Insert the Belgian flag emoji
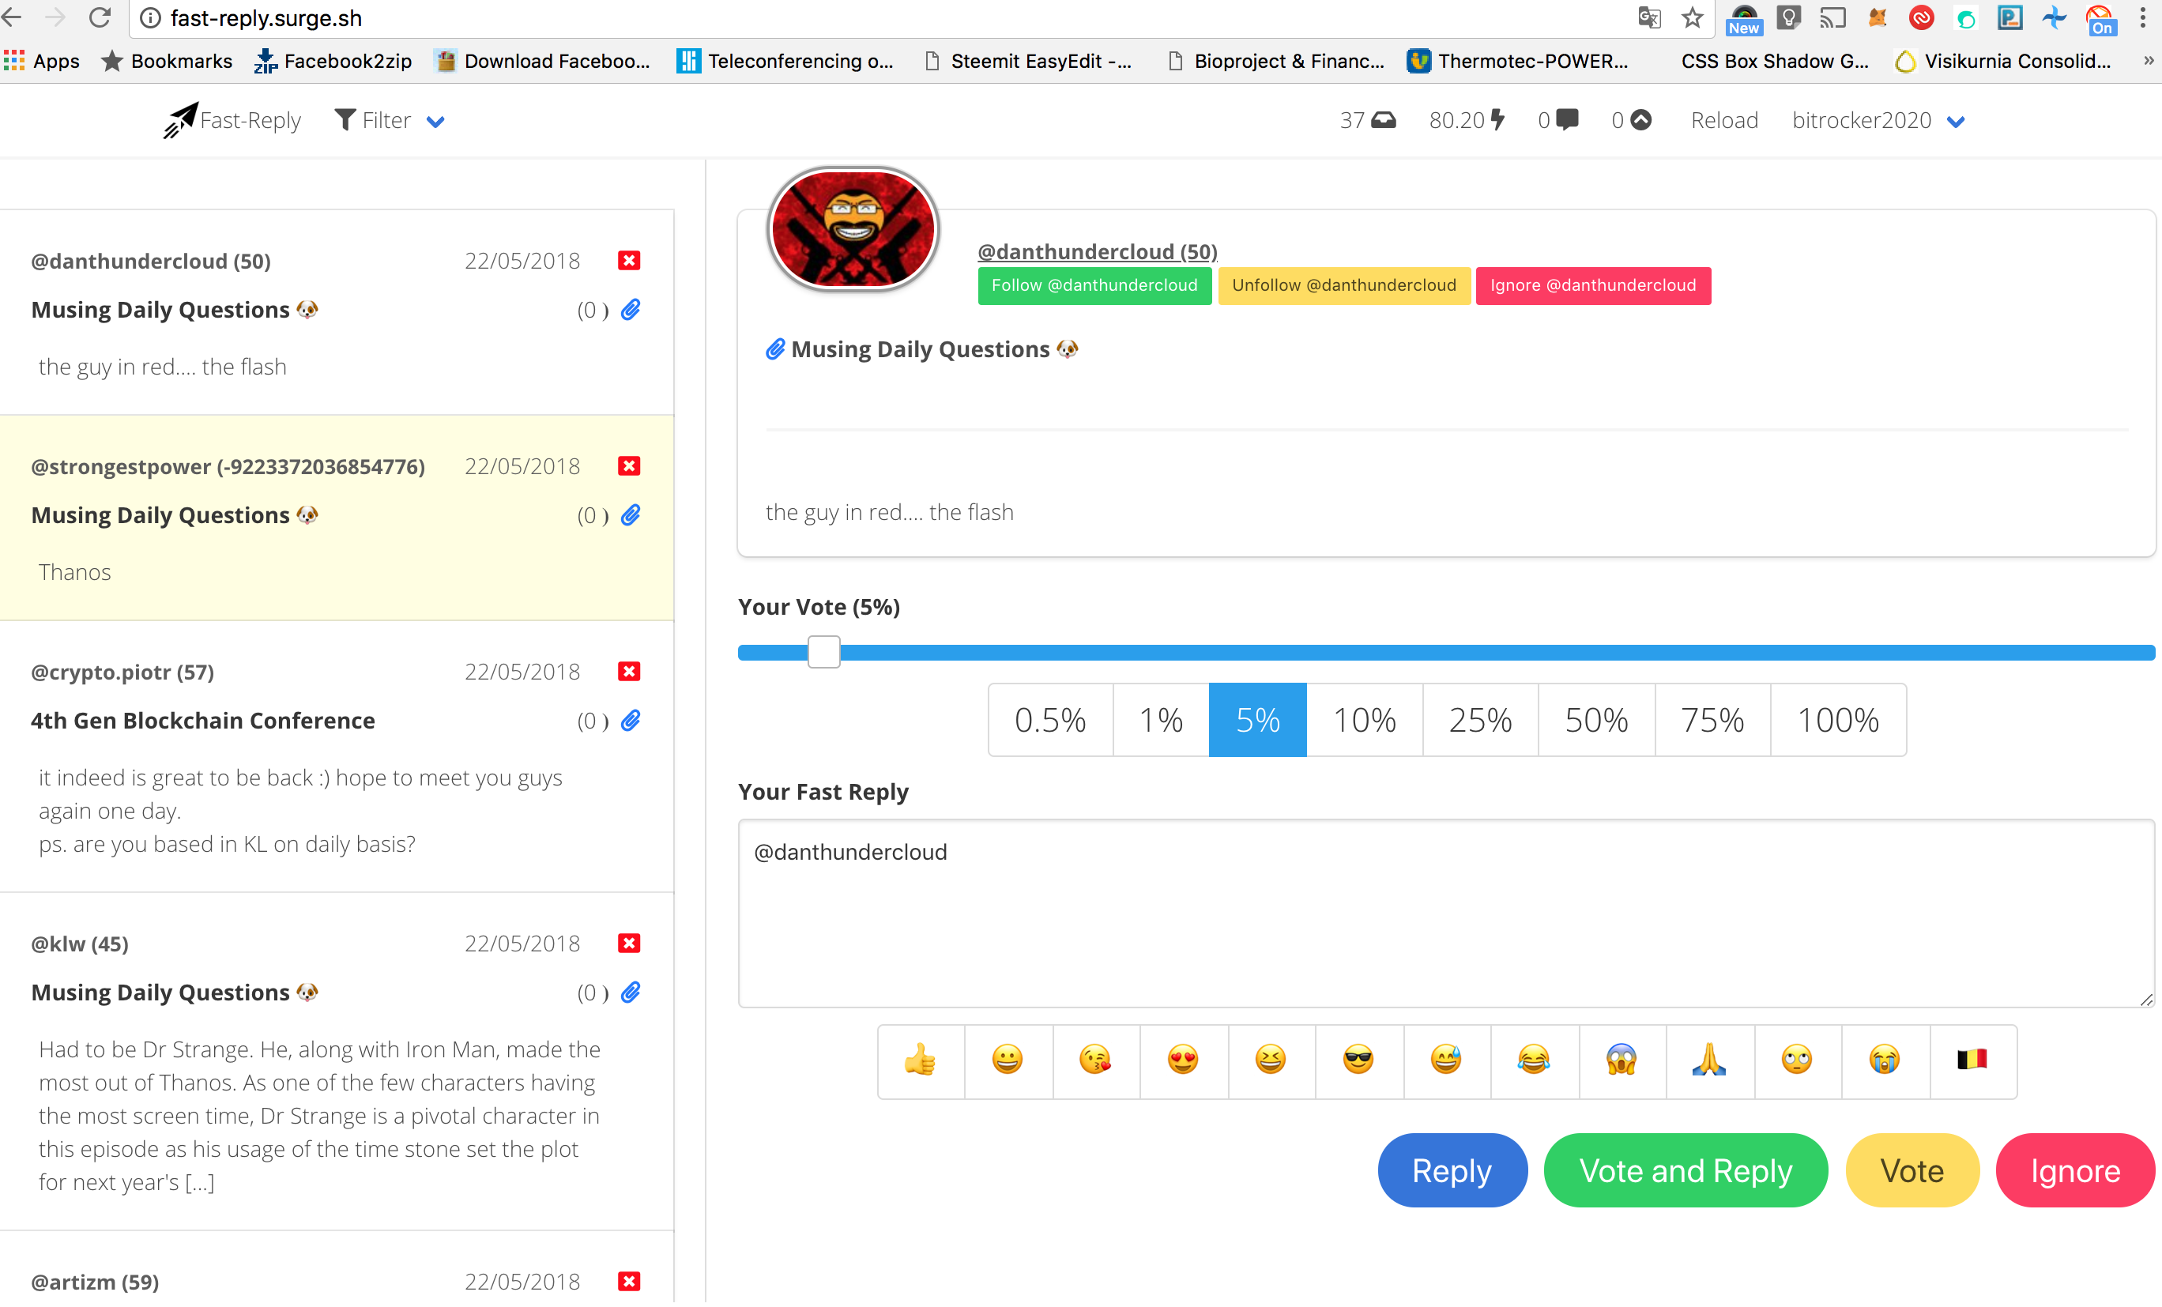This screenshot has width=2162, height=1307. click(x=1972, y=1060)
